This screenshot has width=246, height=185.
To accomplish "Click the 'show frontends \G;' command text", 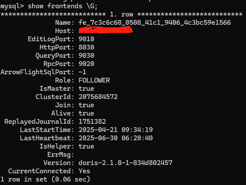I will point(62,6).
